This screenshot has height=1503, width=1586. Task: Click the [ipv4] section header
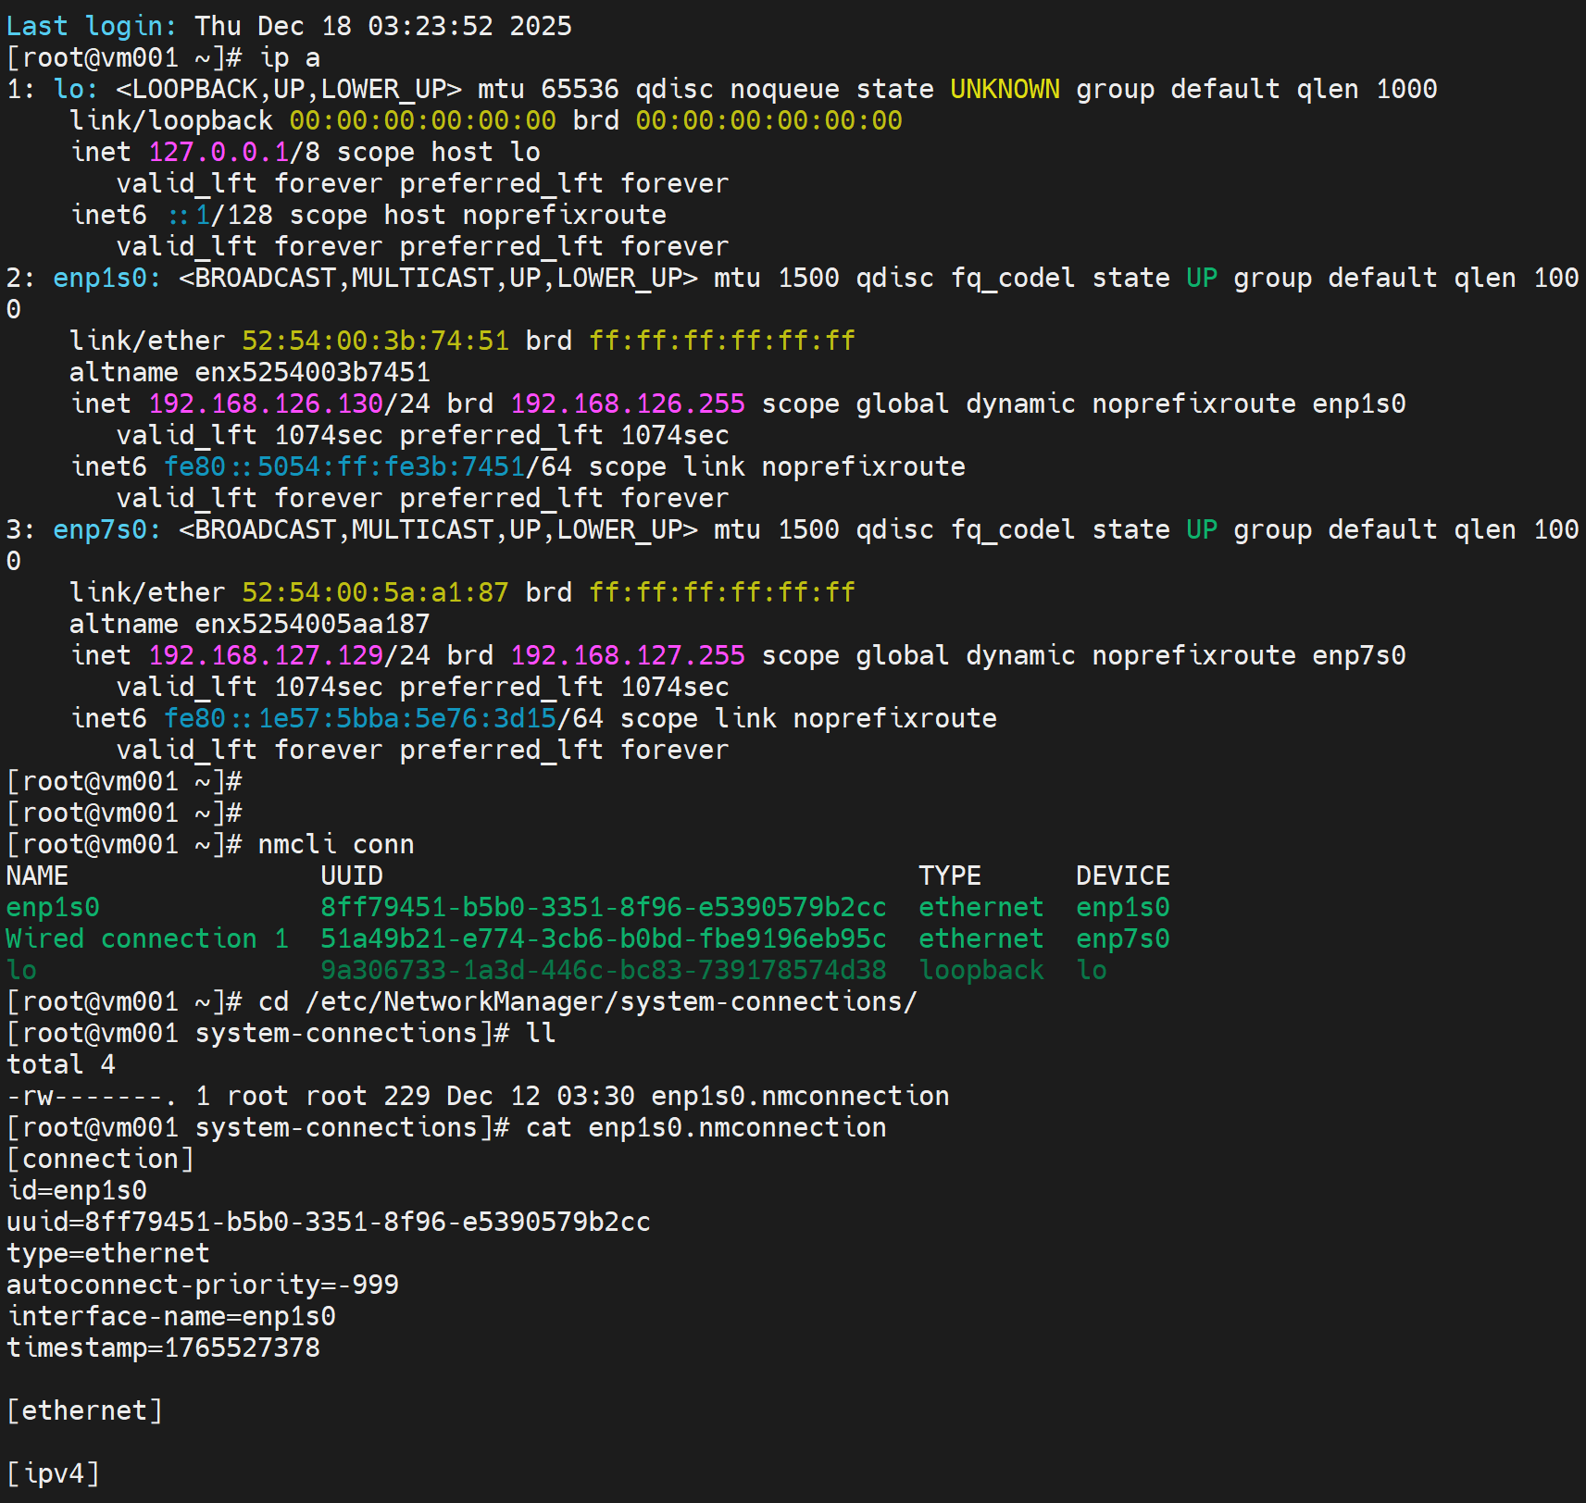click(x=53, y=1474)
